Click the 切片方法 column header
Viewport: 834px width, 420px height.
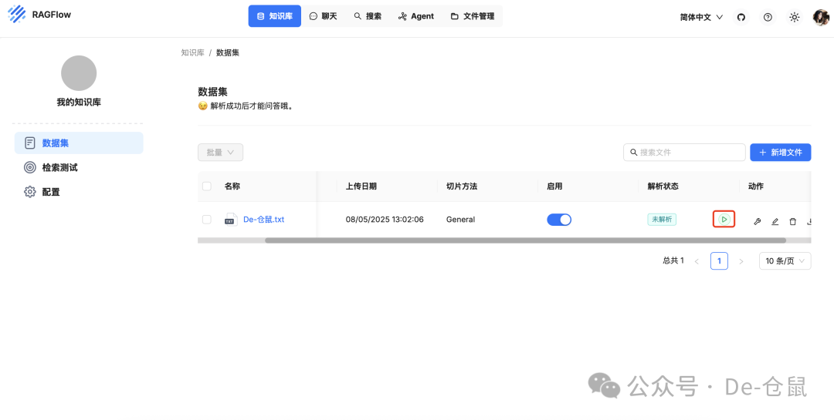click(462, 186)
